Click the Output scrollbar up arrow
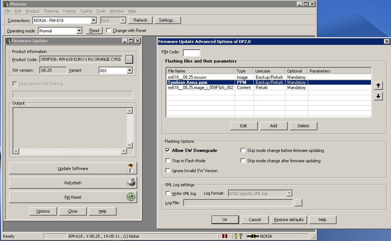Viewport: 391px width, 241px height. click(130, 111)
